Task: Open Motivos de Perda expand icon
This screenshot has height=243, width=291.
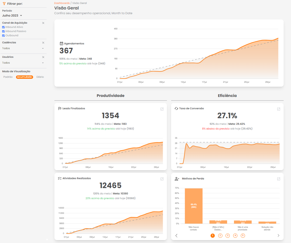Action: tap(279, 179)
